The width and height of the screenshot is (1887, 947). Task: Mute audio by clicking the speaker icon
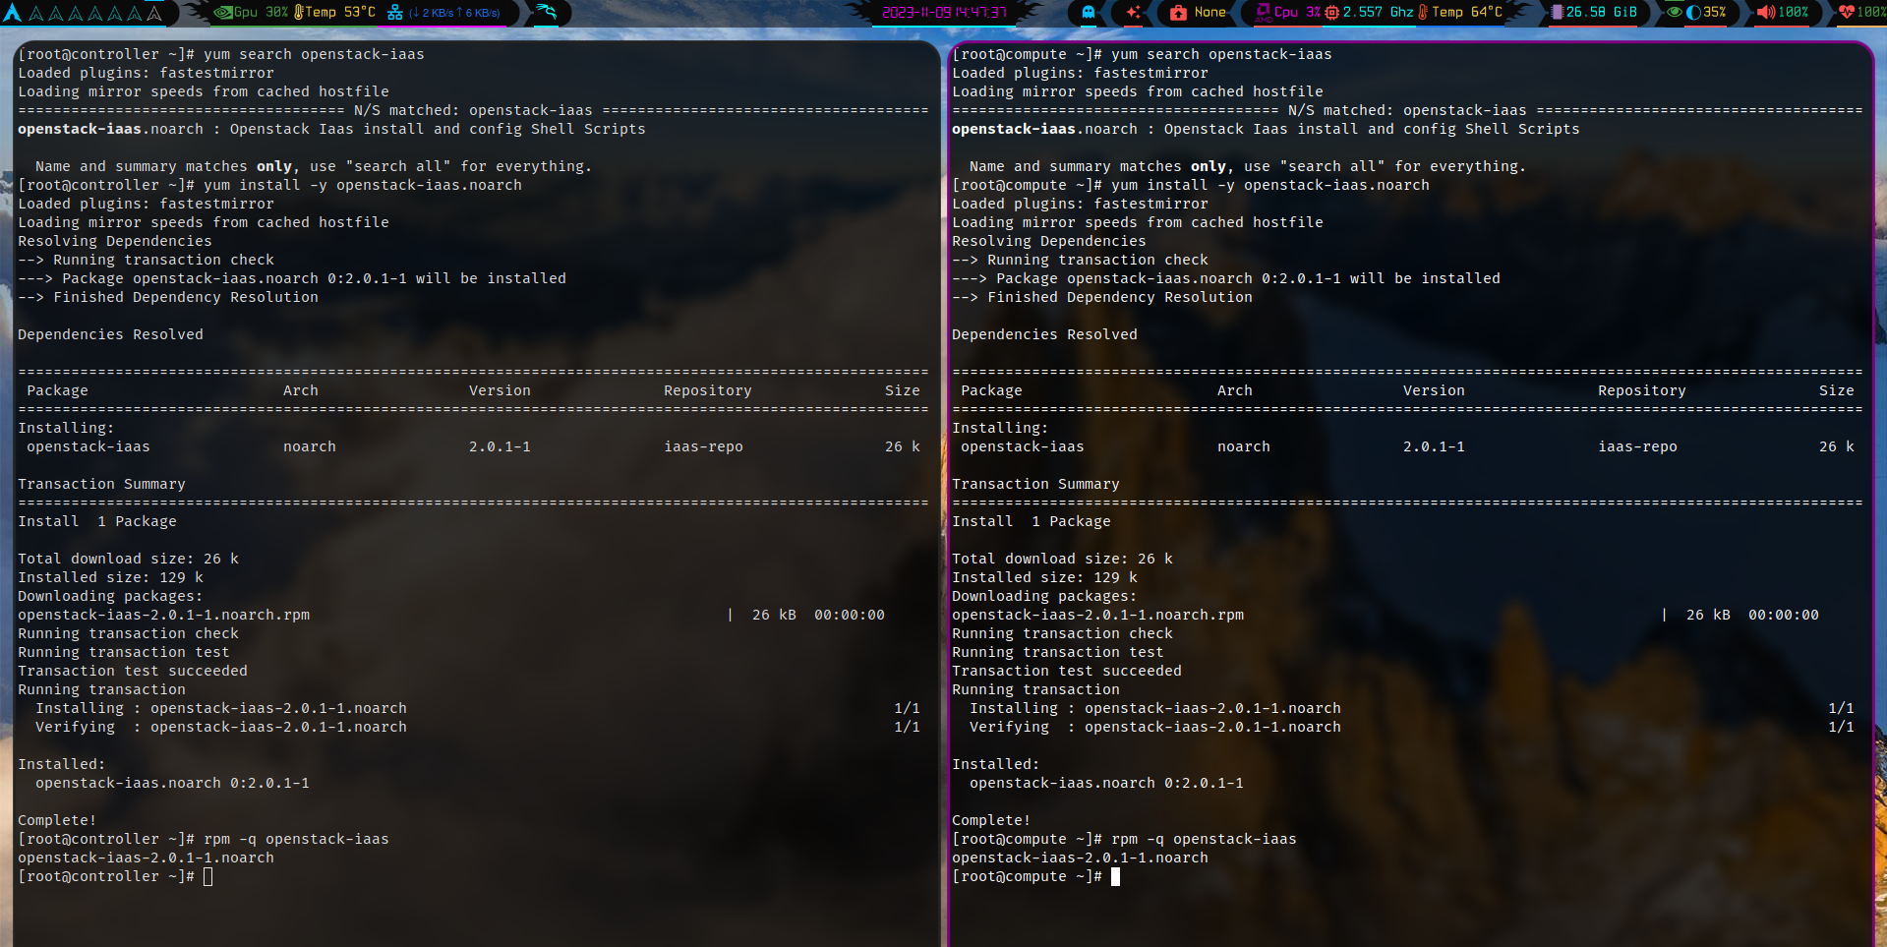click(1765, 13)
